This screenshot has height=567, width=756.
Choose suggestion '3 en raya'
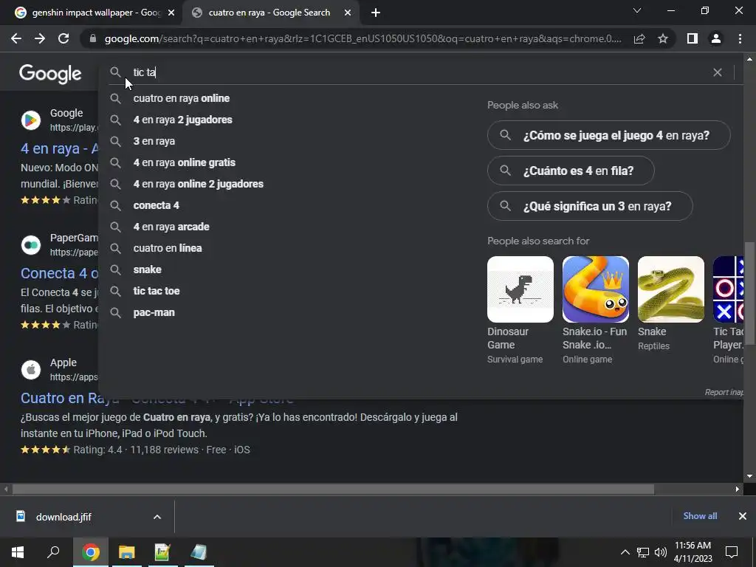click(x=154, y=141)
